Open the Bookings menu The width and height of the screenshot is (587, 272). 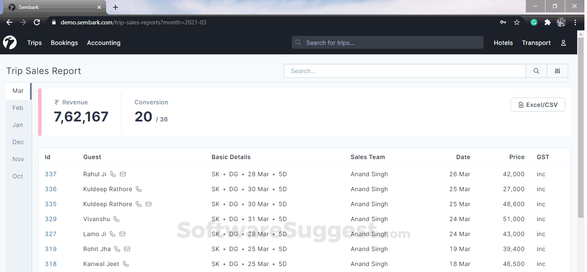click(x=64, y=43)
